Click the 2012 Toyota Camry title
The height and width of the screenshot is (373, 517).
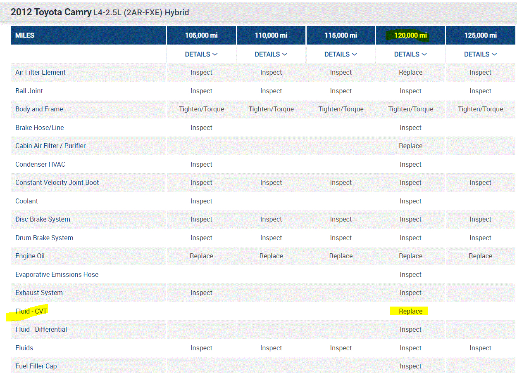51,12
